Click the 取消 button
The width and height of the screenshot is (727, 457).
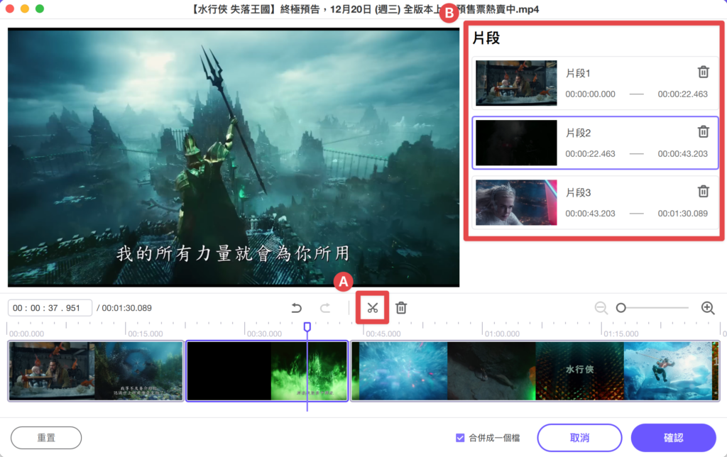coord(579,438)
